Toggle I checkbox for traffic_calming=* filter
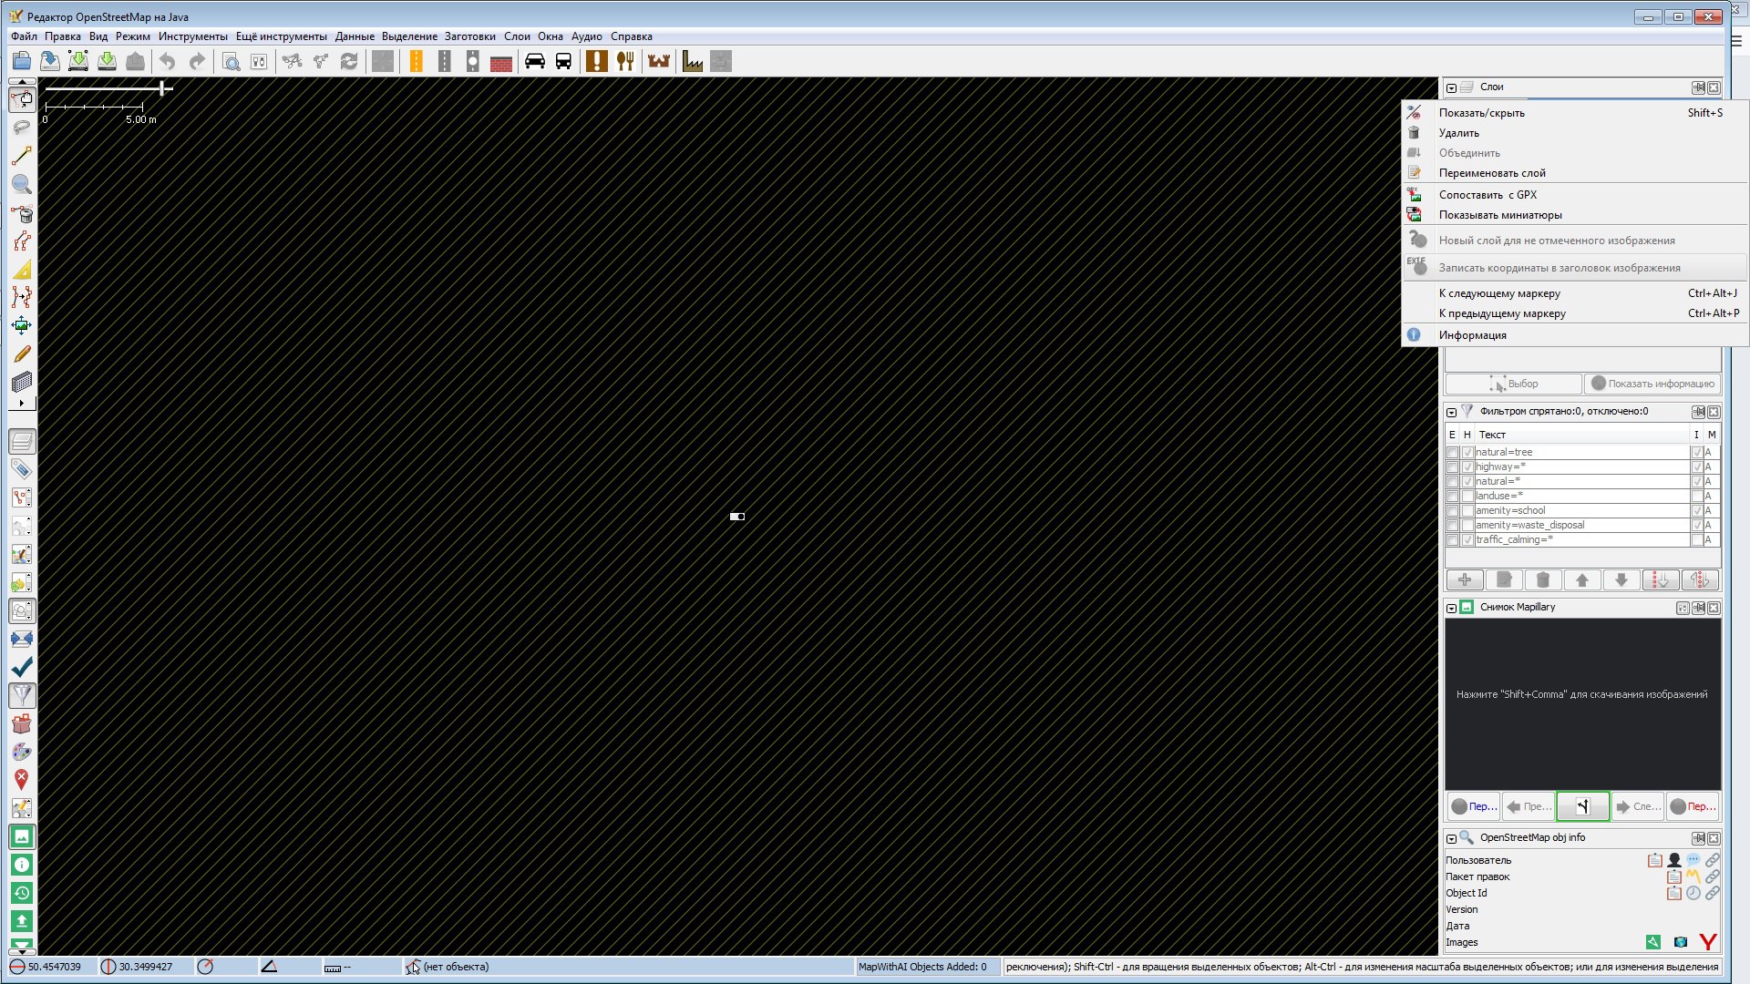 click(1697, 539)
